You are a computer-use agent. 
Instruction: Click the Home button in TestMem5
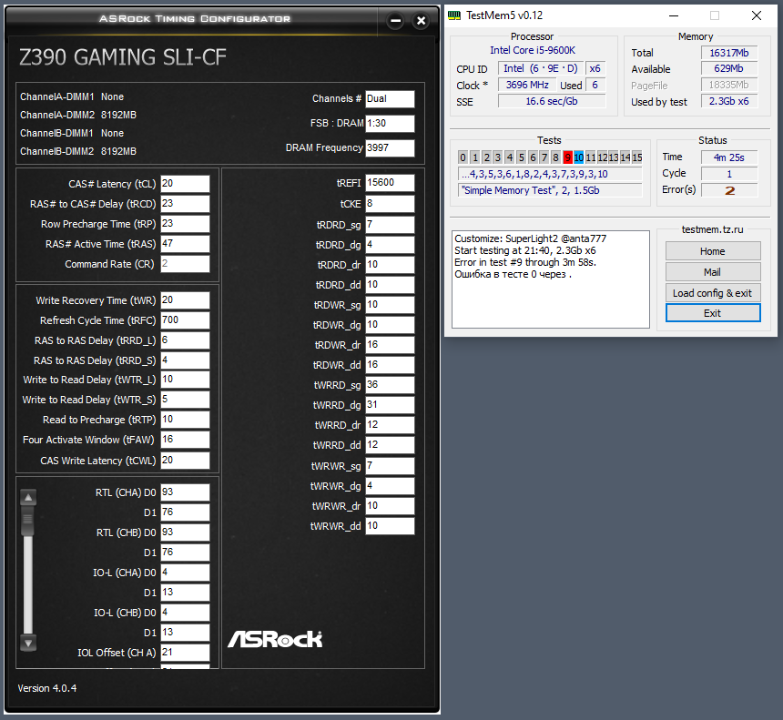pos(713,251)
